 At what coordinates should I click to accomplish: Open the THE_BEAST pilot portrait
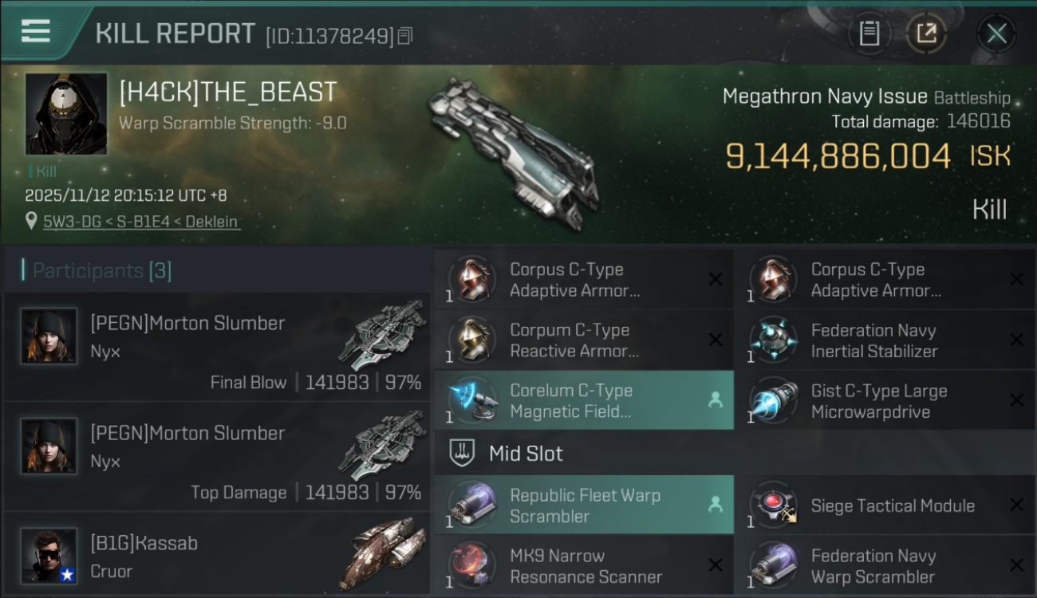tap(66, 113)
